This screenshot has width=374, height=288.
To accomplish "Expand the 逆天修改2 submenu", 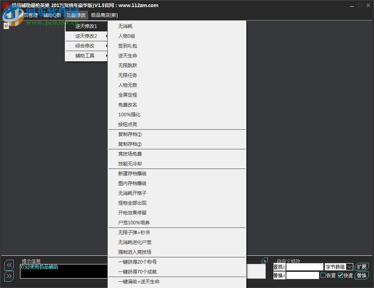I will click(86, 36).
